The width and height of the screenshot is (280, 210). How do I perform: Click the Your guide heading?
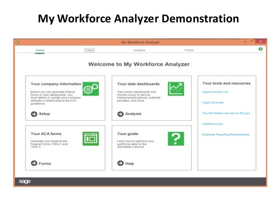(128, 134)
